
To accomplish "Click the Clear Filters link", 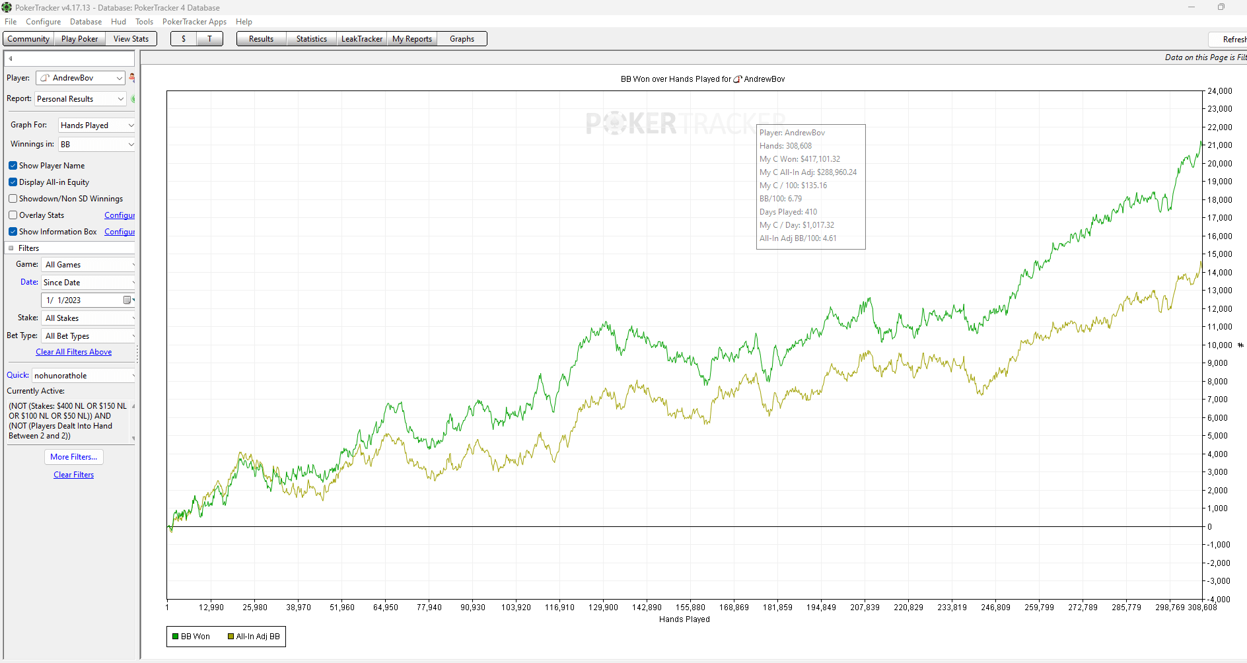I will (x=74, y=475).
